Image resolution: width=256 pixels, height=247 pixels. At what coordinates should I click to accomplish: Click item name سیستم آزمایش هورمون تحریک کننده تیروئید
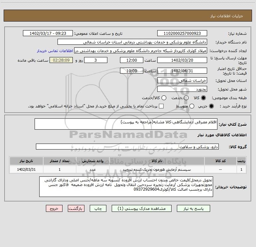point(157,170)
